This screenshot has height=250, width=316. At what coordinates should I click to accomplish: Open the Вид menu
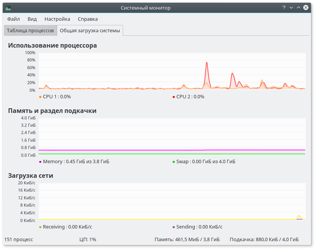point(32,19)
